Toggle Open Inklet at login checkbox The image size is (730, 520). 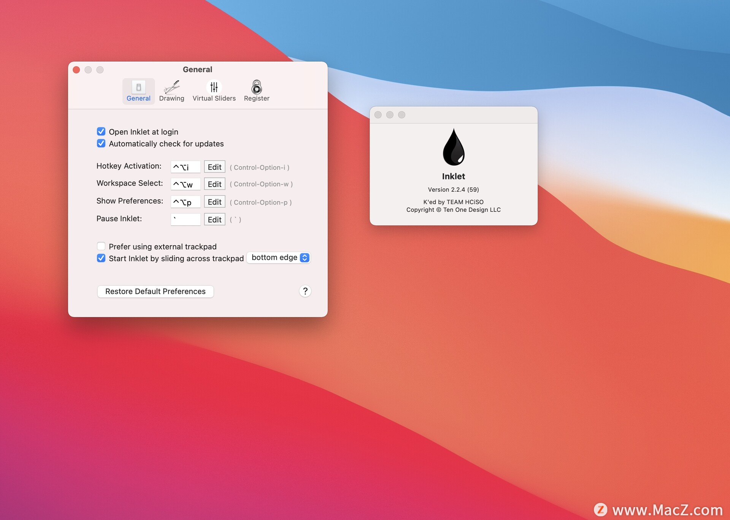click(101, 132)
